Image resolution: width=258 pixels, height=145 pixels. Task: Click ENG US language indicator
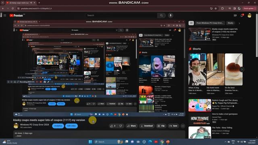click(233, 142)
